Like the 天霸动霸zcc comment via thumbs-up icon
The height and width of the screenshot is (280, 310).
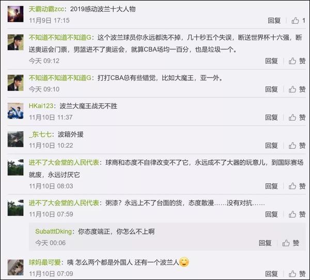click(x=295, y=20)
